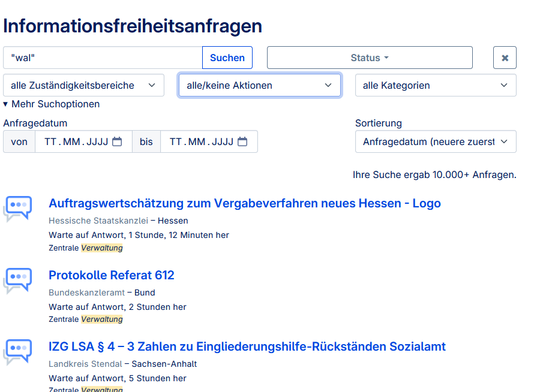Open calendar picker for the 'von' date
549x392 pixels.
pyautogui.click(x=117, y=142)
